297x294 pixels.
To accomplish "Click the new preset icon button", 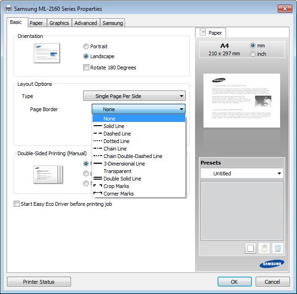I will [x=250, y=248].
